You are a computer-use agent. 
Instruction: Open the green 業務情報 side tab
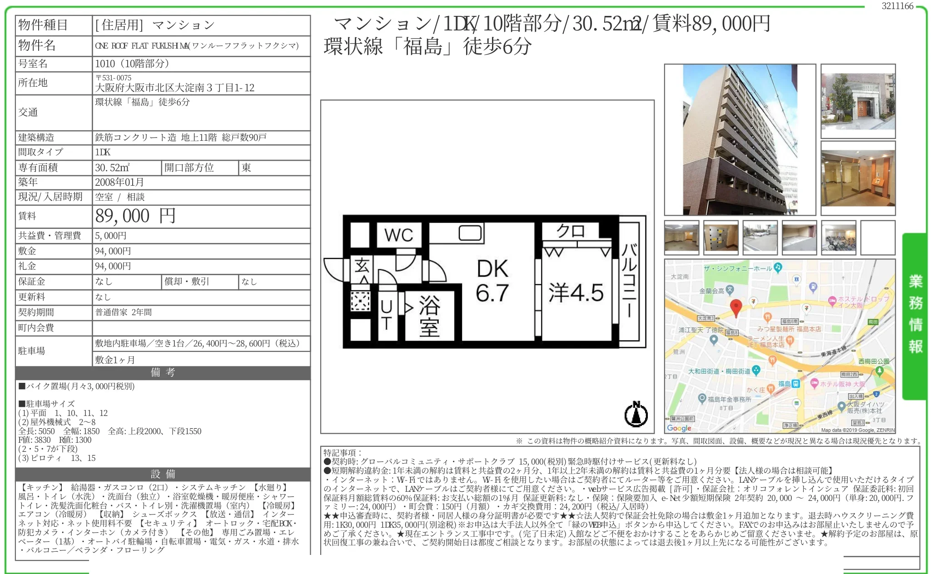915,316
